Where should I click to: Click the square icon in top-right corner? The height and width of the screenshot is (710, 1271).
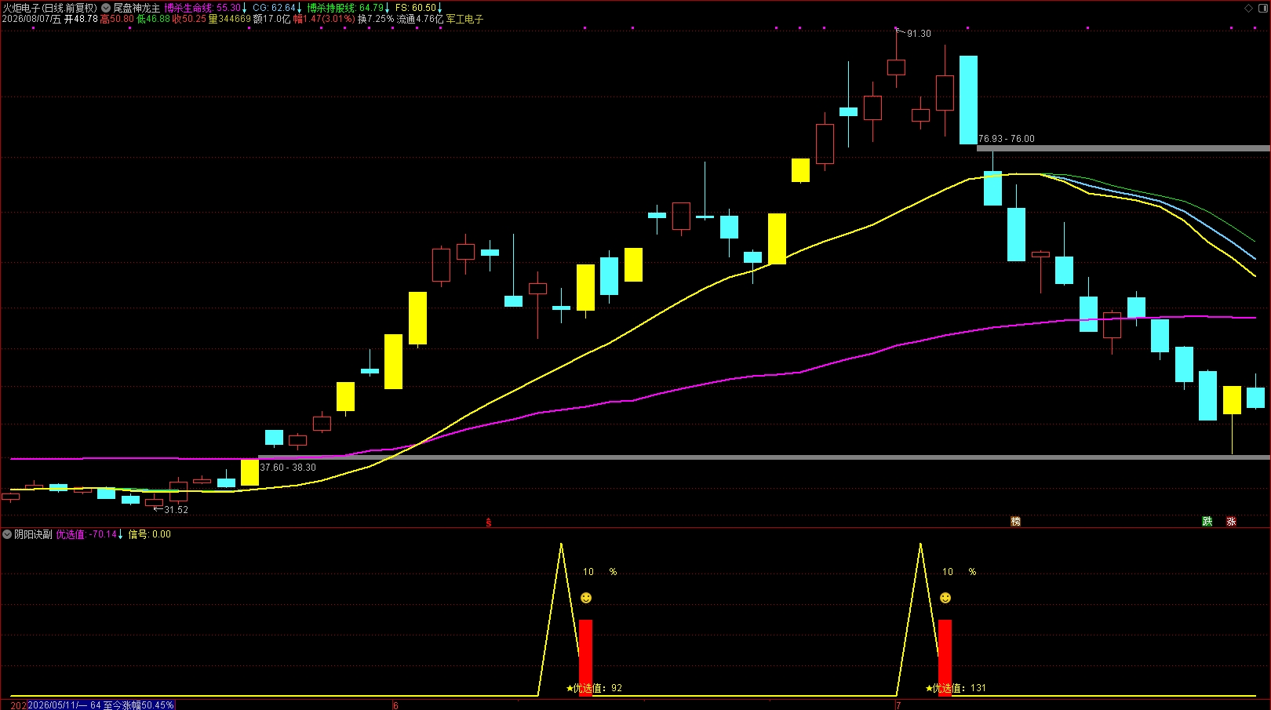pyautogui.click(x=1263, y=8)
